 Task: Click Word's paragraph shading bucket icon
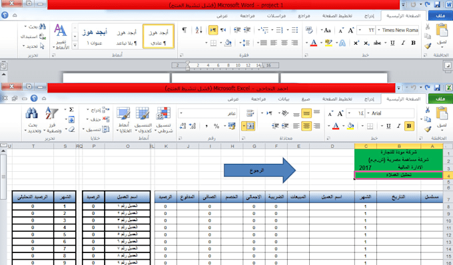(228, 43)
